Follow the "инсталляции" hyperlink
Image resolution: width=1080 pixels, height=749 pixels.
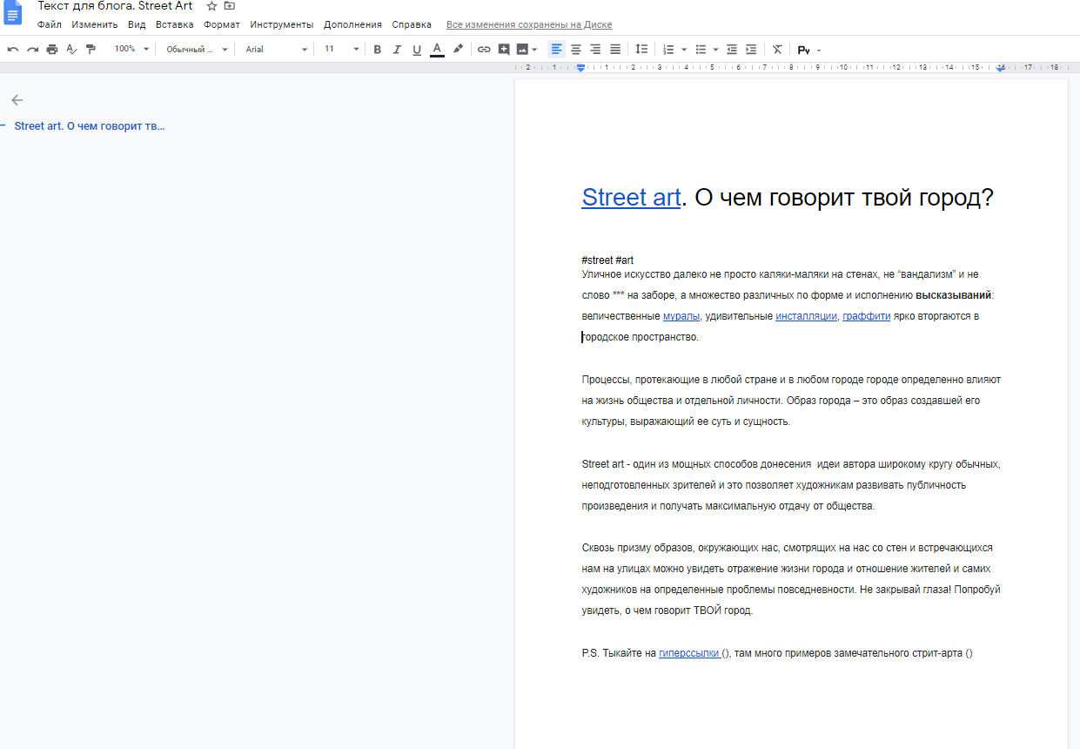[807, 316]
